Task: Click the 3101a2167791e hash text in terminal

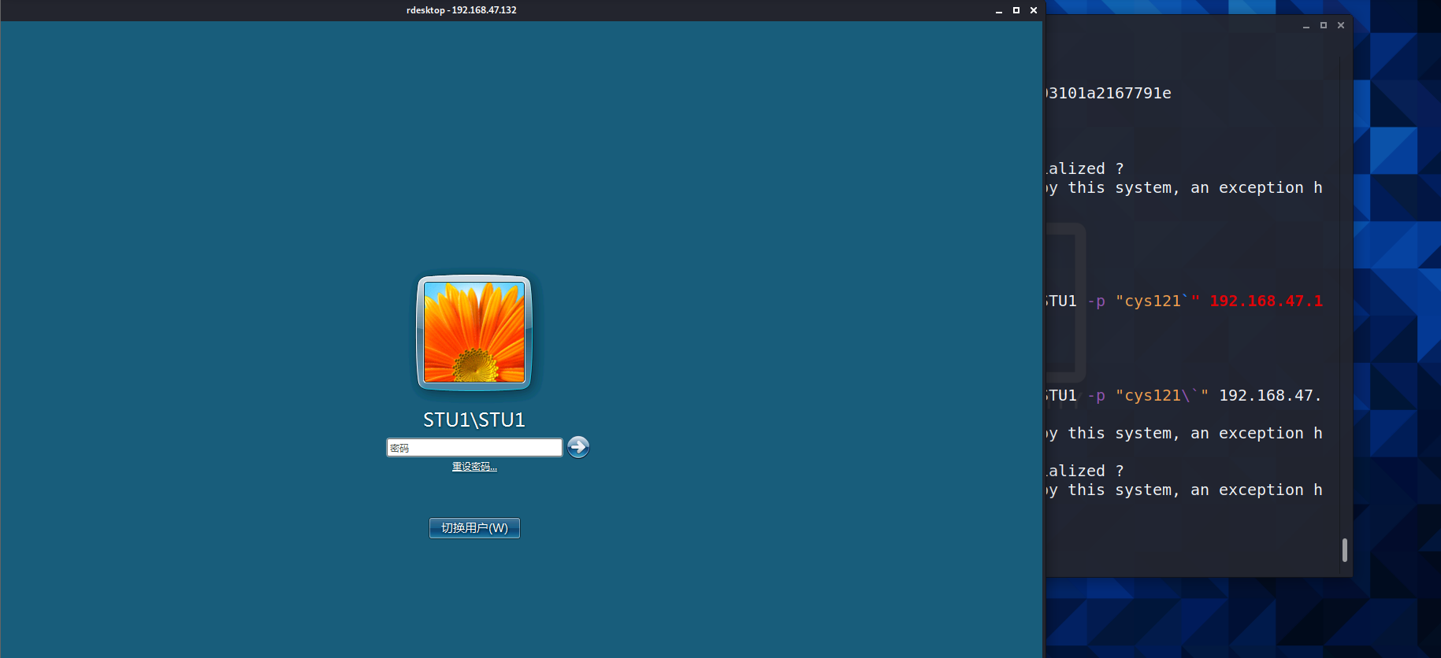Action: (x=1109, y=93)
